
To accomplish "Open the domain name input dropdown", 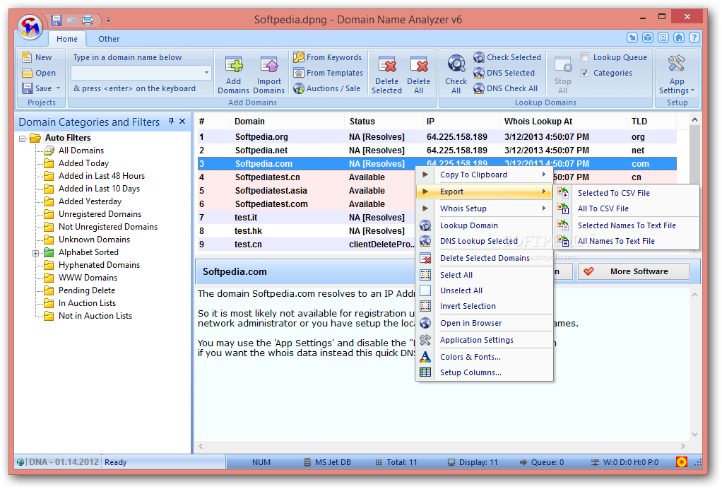I will click(206, 73).
